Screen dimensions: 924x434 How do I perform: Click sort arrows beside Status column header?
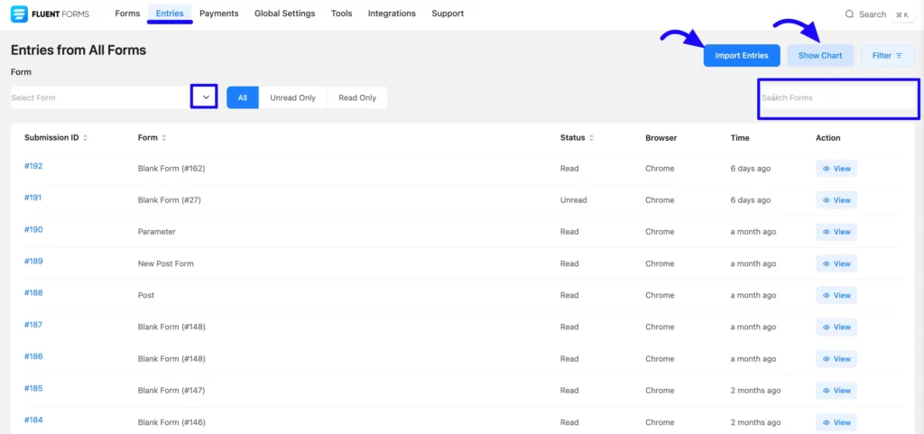click(x=591, y=138)
